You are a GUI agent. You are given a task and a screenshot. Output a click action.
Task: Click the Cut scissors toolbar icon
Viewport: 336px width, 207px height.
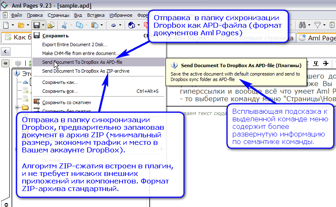click(x=64, y=25)
